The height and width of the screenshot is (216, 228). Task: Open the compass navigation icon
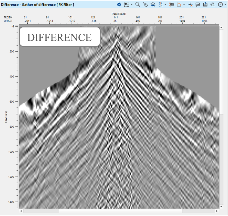click(220, 5)
